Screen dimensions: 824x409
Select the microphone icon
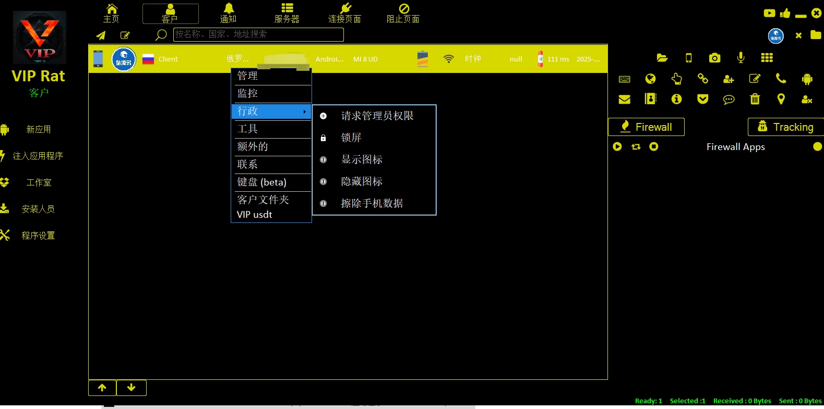[741, 58]
